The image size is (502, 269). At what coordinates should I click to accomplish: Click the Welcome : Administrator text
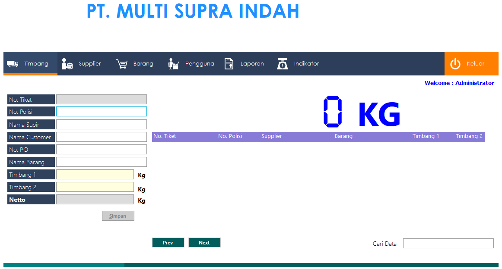click(x=459, y=83)
